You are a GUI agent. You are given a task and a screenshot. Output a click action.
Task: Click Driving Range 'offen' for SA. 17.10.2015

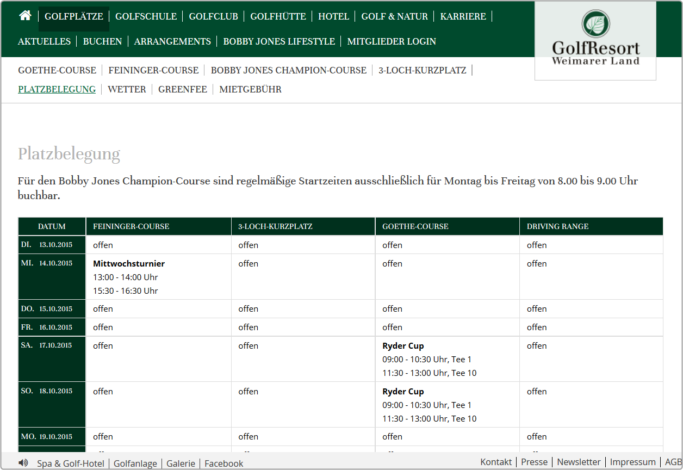[x=537, y=346]
